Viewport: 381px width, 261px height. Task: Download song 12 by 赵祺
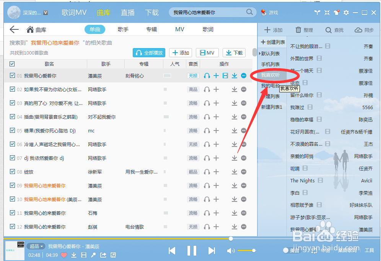pos(234,227)
